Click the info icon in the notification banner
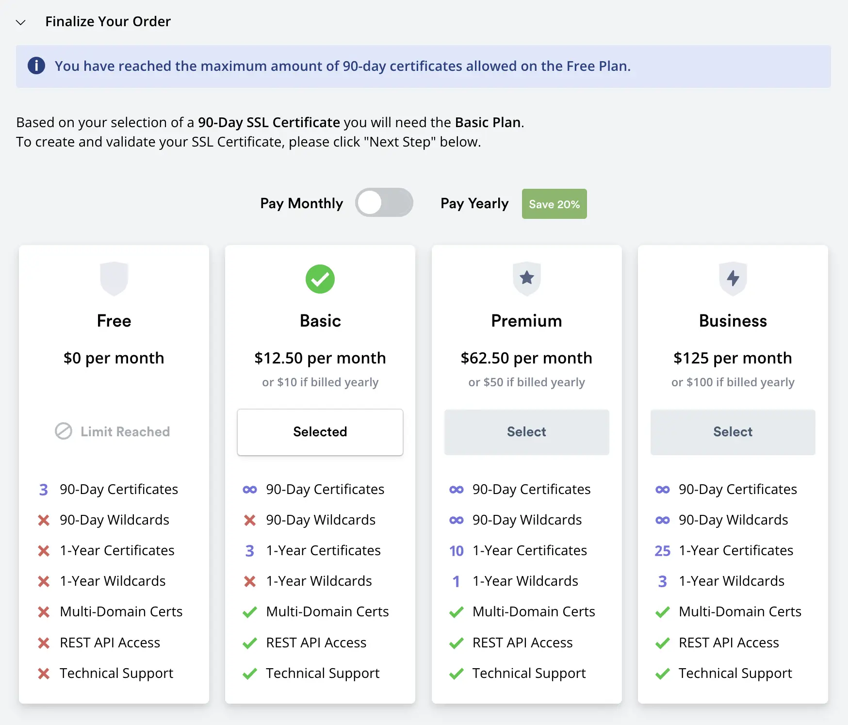The height and width of the screenshot is (725, 848). point(36,66)
